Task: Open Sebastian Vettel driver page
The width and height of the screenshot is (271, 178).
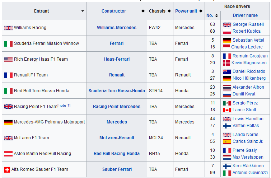Action: (x=248, y=40)
